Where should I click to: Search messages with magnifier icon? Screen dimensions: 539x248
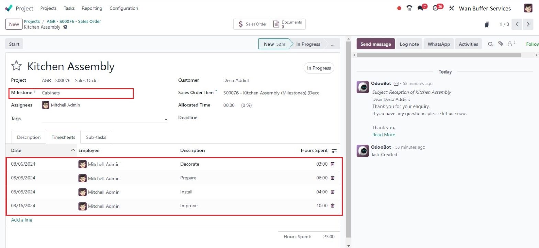click(x=491, y=44)
